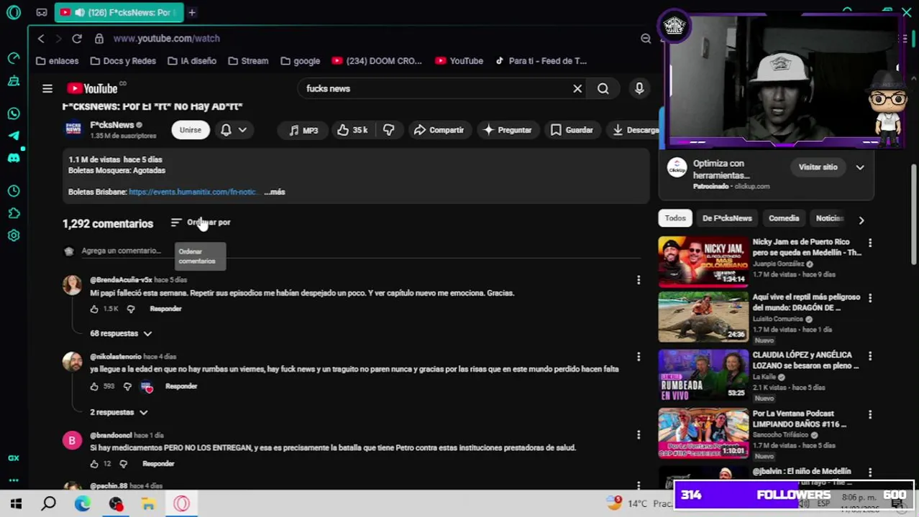Screen dimensions: 919x517
Task: Open options menu for dragón de Komodo video
Action: 870,298
